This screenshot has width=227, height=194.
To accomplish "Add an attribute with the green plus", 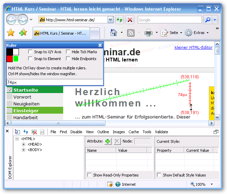I will [108, 141].
